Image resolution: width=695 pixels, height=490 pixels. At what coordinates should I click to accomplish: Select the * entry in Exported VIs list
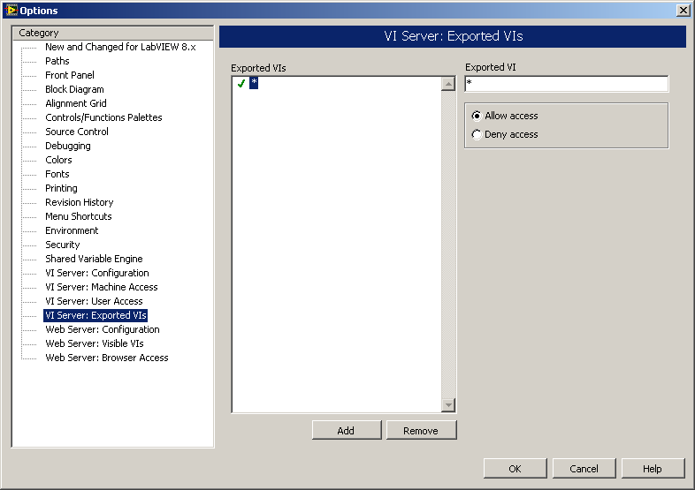[x=254, y=83]
